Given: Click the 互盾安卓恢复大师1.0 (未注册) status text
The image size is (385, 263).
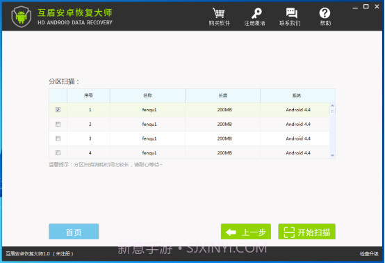Looking at the screenshot, I should [x=40, y=254].
